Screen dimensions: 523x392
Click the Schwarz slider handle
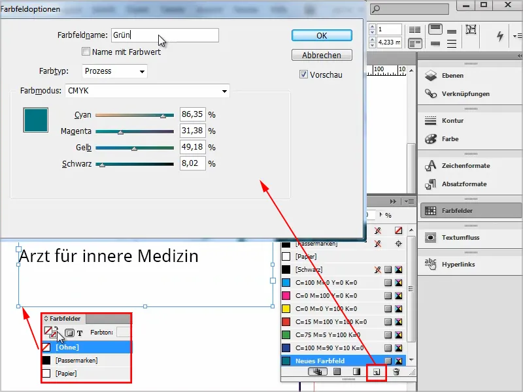tap(103, 165)
